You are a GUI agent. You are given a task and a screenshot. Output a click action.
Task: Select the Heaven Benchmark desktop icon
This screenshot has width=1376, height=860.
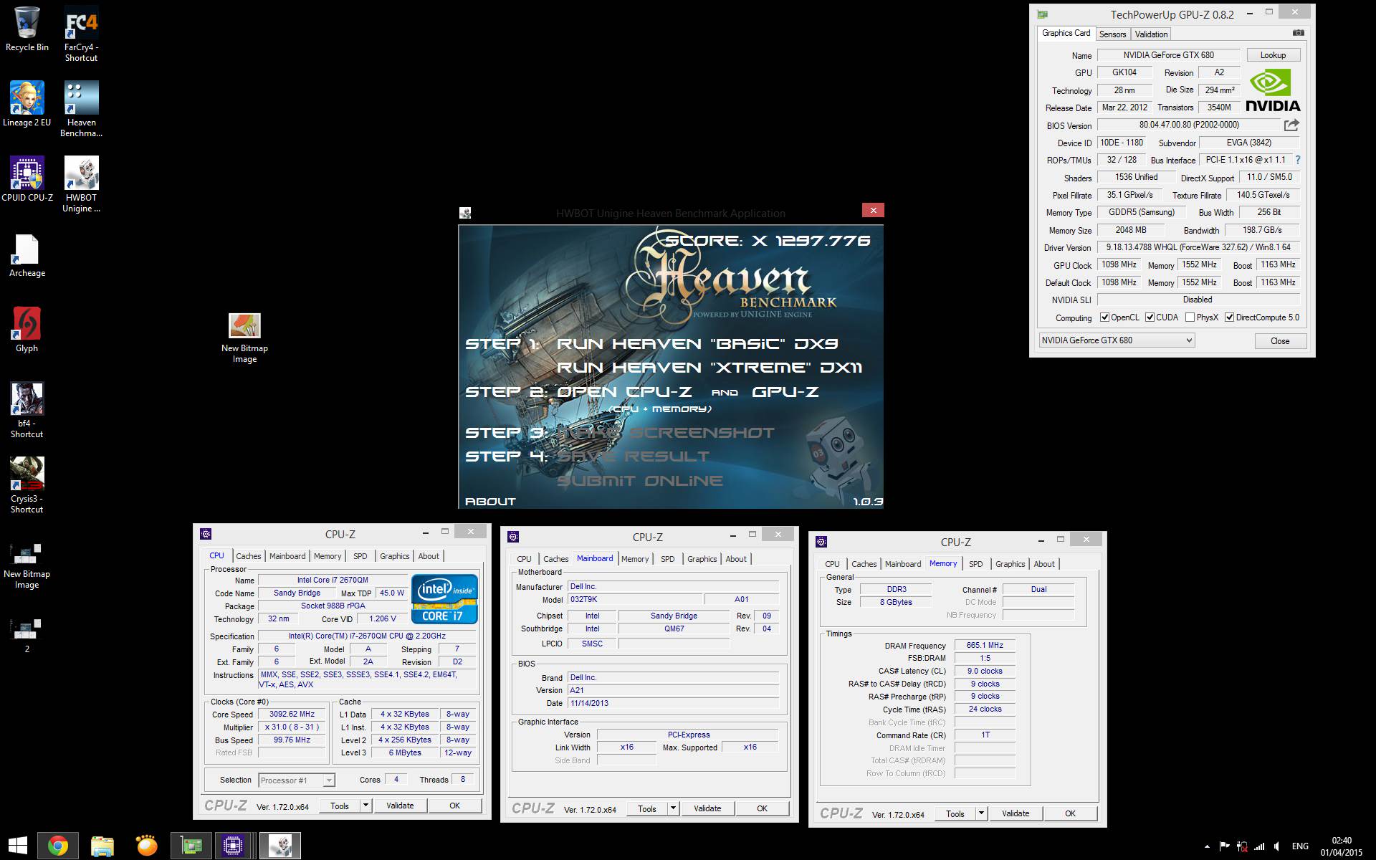[81, 109]
